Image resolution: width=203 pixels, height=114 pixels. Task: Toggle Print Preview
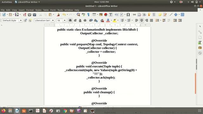35,15
